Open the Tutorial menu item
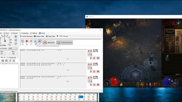182x102 pixels. (x=14, y=33)
